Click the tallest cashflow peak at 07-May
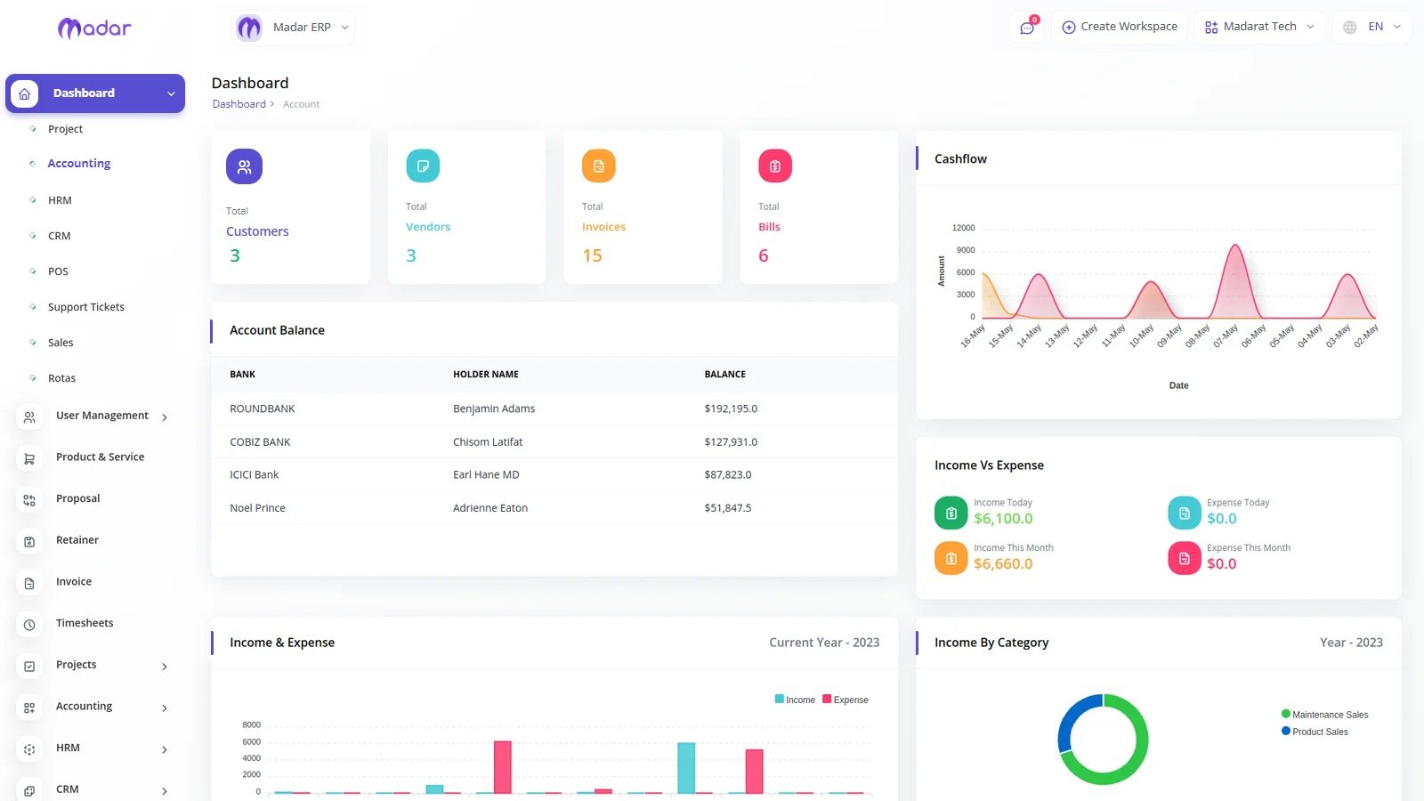 [1235, 246]
